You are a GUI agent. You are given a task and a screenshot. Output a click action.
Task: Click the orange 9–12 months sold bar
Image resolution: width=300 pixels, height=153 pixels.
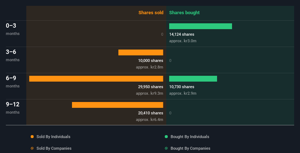point(117,105)
